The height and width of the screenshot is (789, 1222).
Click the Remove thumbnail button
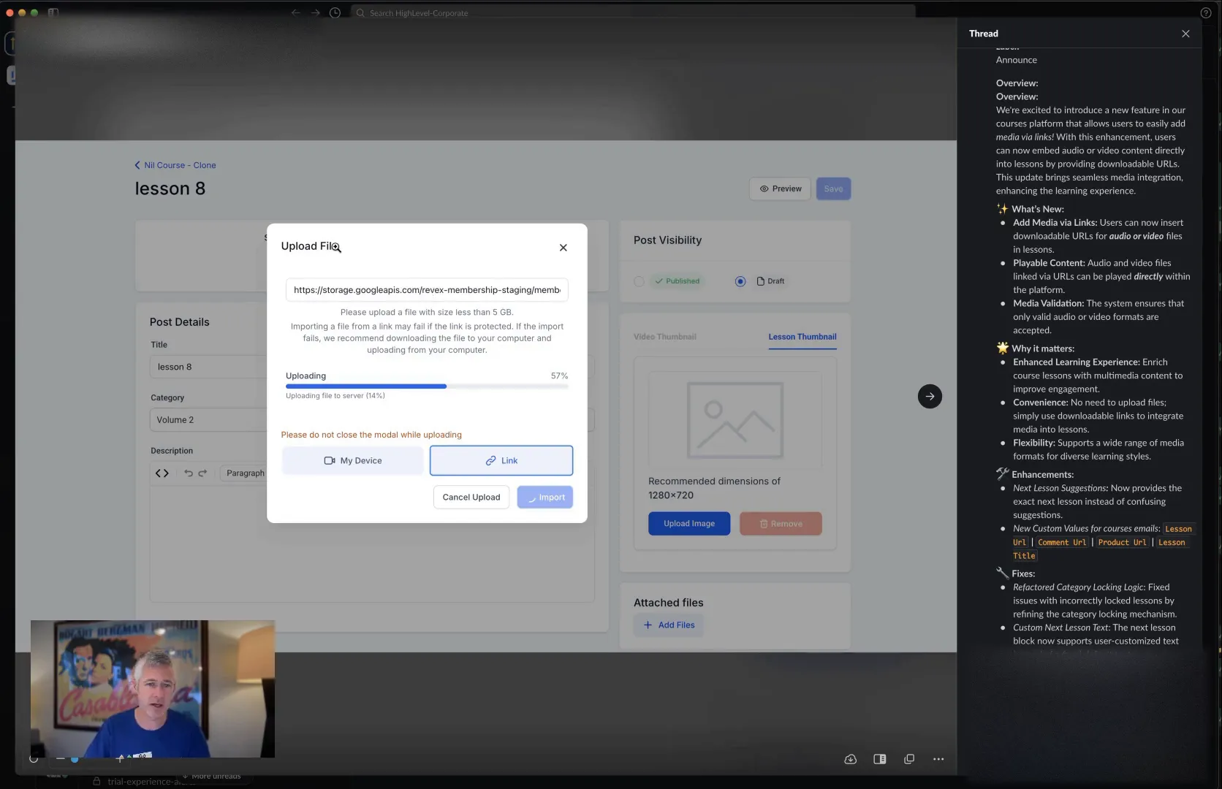coord(781,524)
